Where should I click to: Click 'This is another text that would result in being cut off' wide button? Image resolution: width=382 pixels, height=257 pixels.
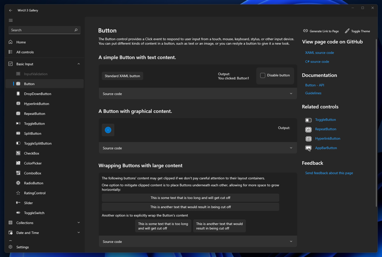191,207
